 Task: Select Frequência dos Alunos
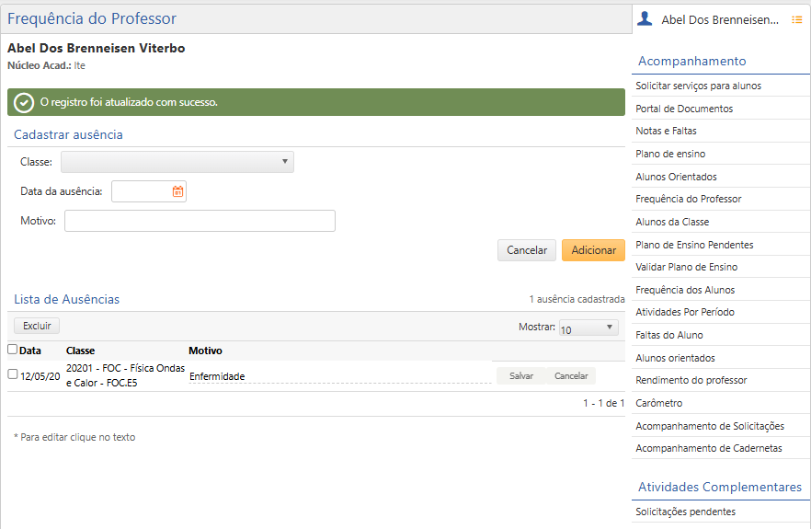[x=684, y=290]
